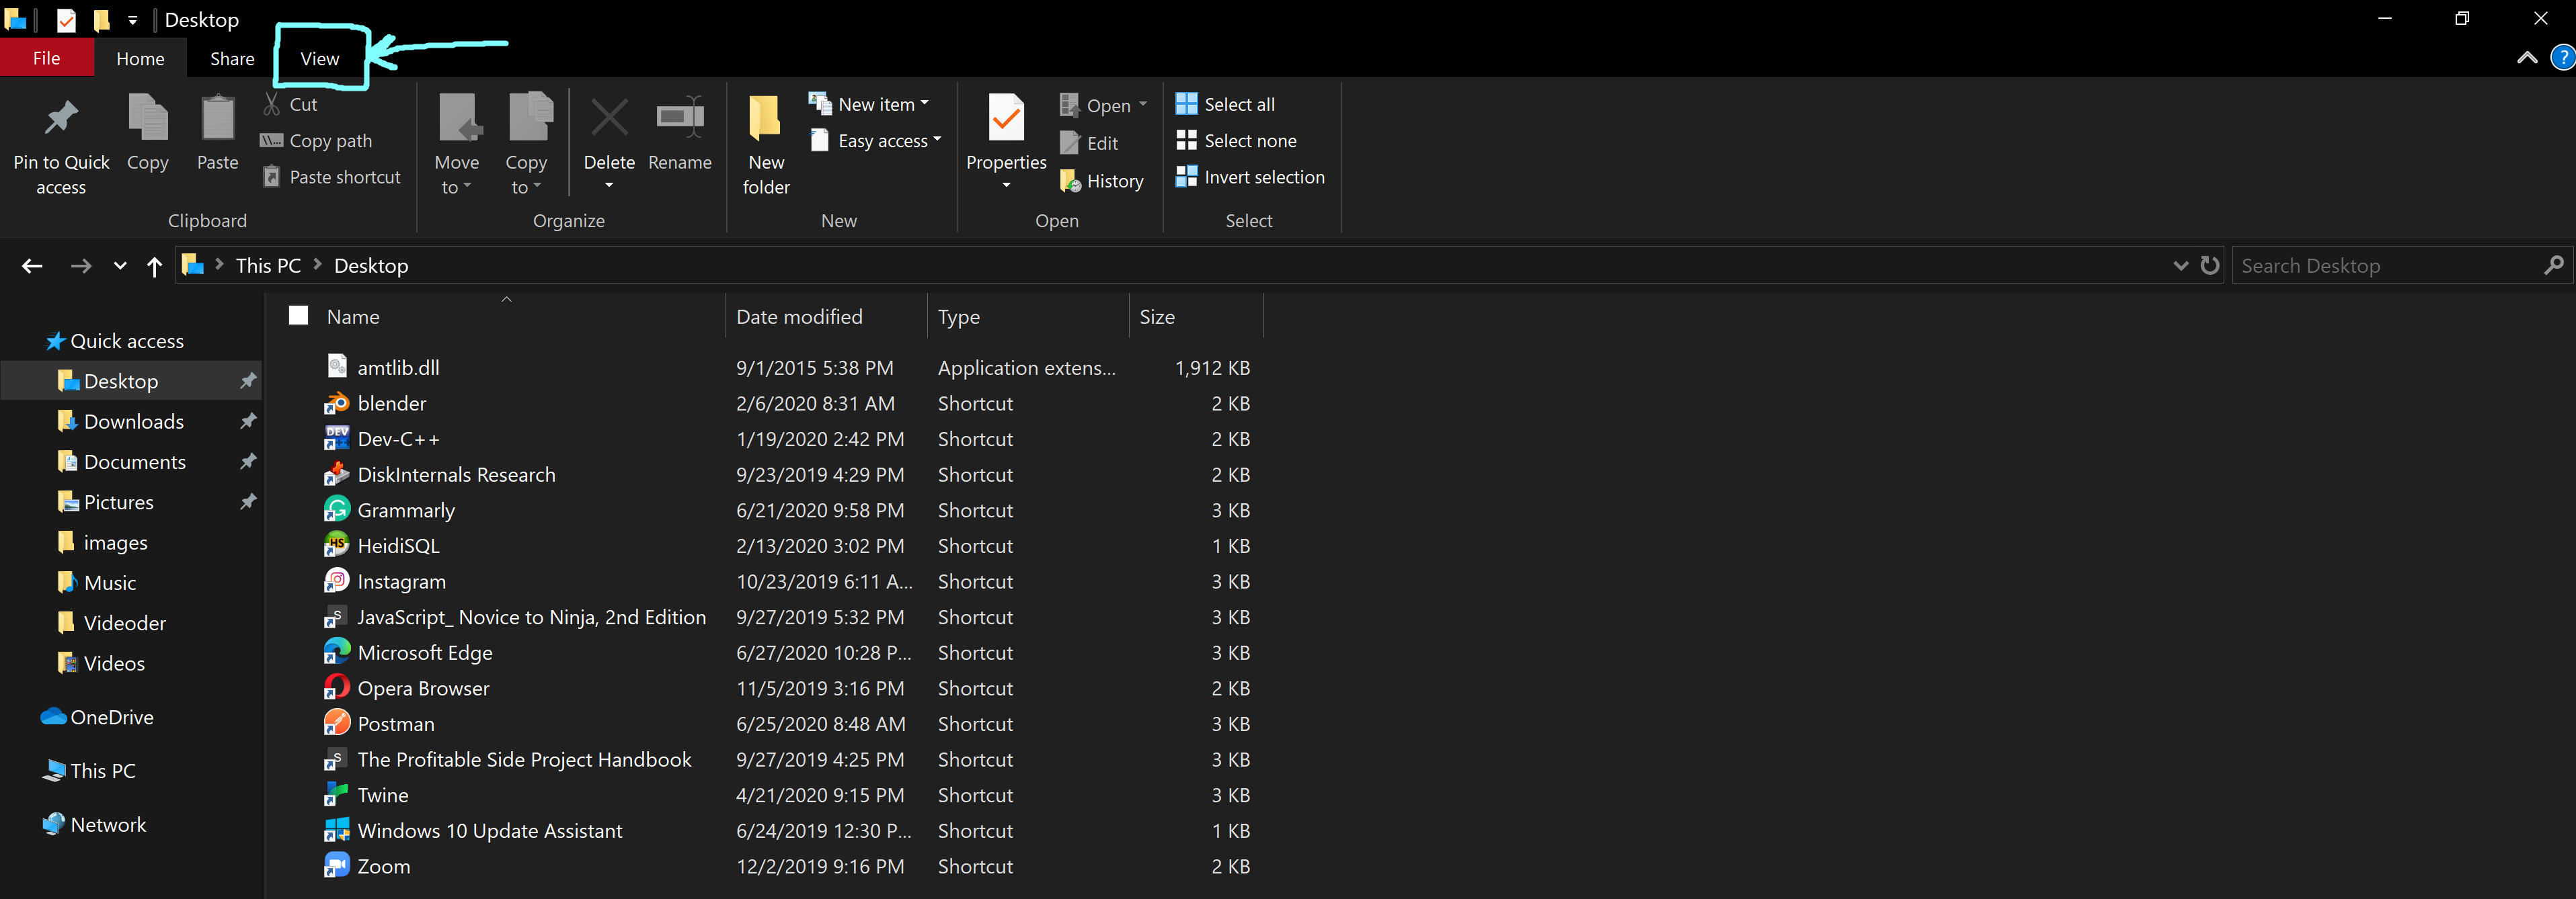
Task: Click the Copy icon in Clipboard group
Action: pyautogui.click(x=148, y=117)
